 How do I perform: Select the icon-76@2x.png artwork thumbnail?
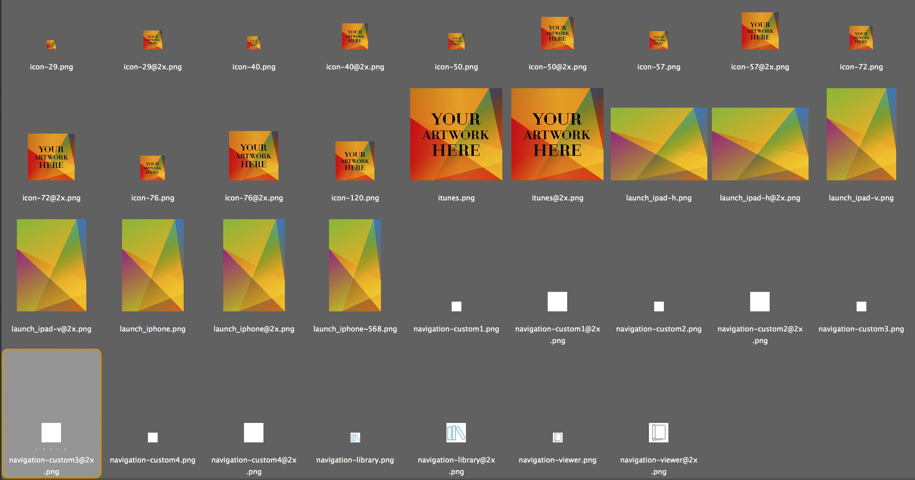pyautogui.click(x=254, y=155)
